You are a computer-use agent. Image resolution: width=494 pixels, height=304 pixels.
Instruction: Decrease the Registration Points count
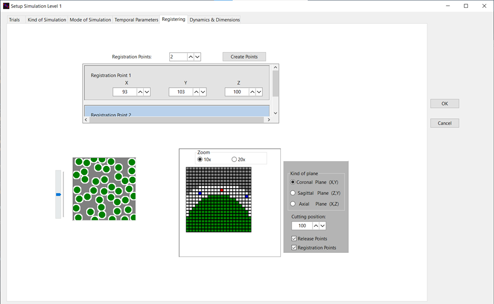[x=198, y=56]
